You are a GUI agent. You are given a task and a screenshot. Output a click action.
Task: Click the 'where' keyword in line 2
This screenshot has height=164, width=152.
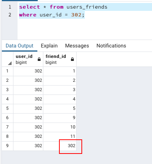(x=28, y=15)
